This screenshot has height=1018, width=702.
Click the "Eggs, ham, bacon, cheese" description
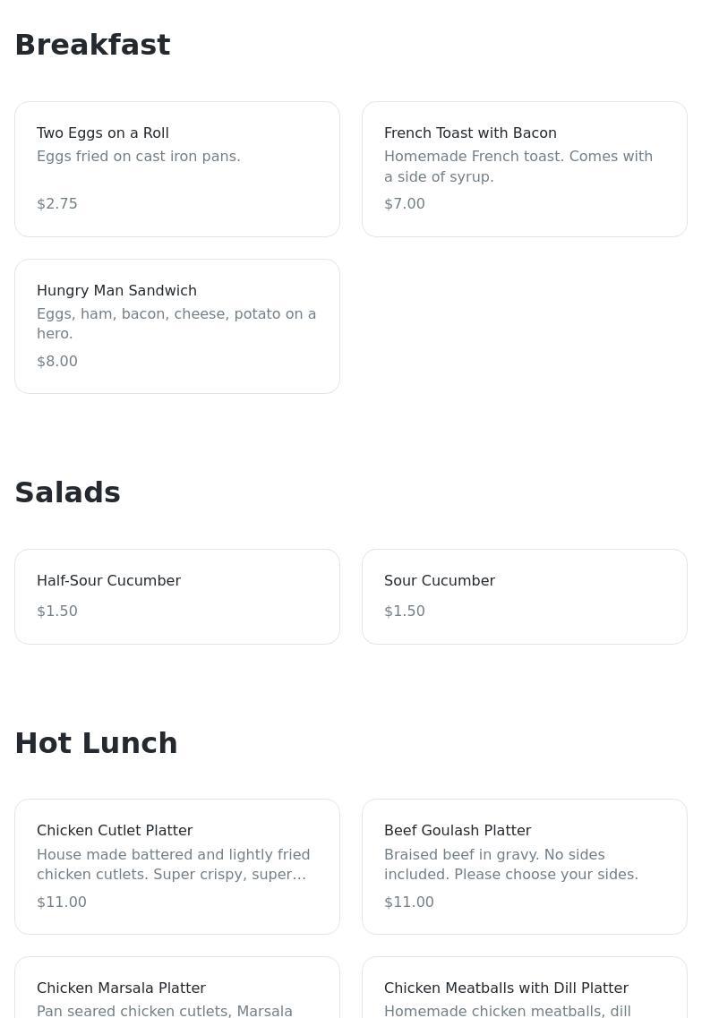pos(176,323)
